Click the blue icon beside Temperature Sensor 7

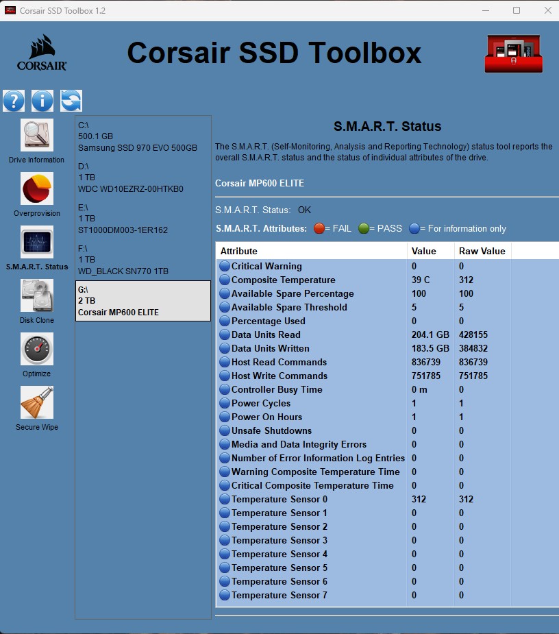pyautogui.click(x=225, y=595)
